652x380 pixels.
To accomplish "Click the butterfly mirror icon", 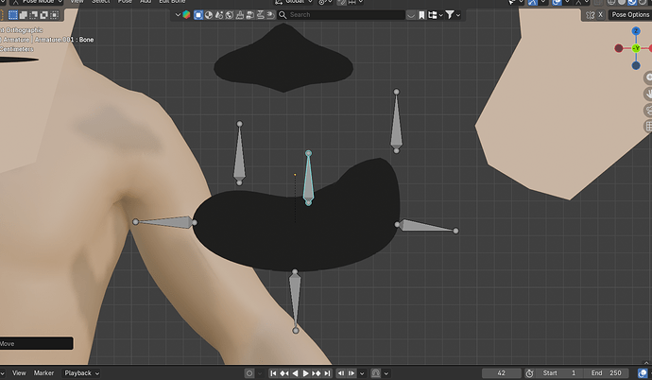I will [590, 15].
